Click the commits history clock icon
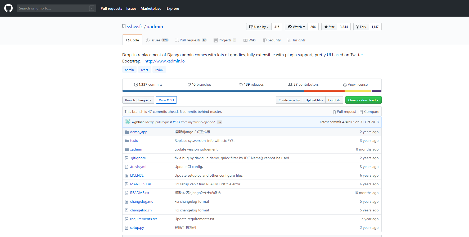 point(136,85)
